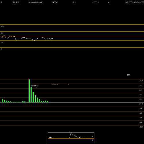Viewport: 144px width, 144px height.
Task: Click the tallest green MR histogram bar
Action: pyautogui.click(x=29, y=91)
